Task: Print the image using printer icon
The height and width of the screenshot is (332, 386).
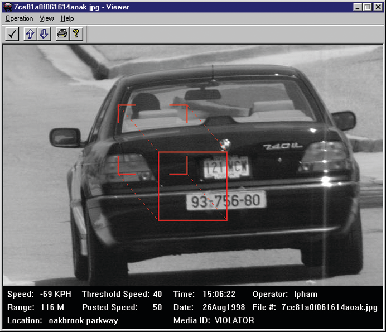Action: click(x=62, y=33)
